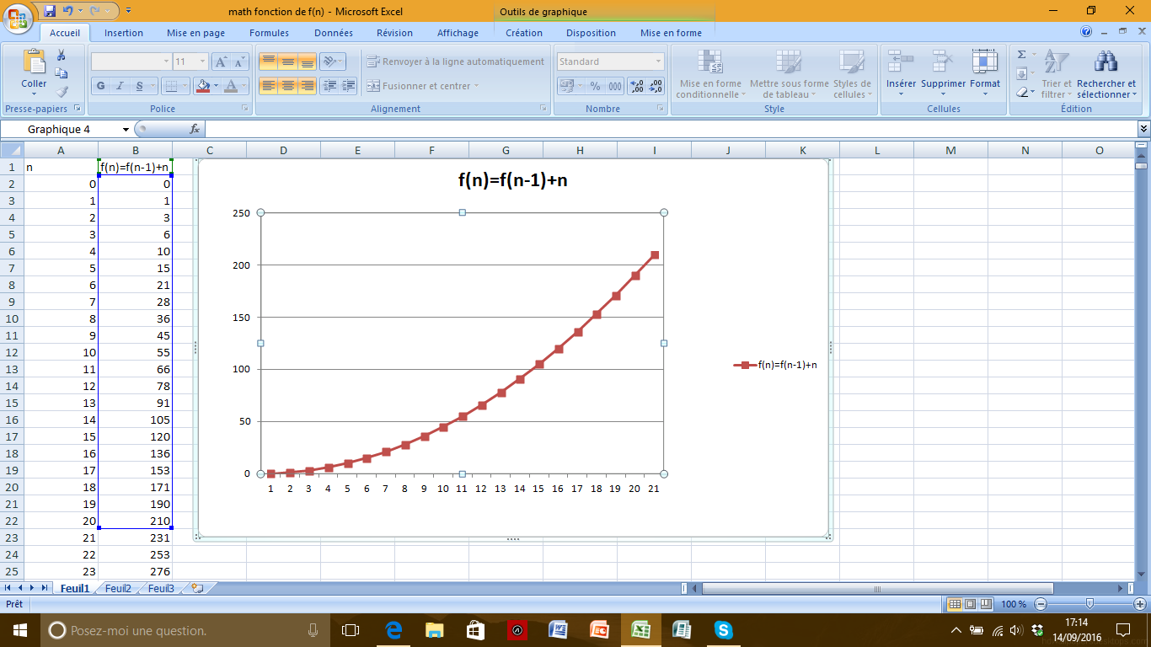This screenshot has width=1151, height=647.
Task: Click the Cut scissors icon
Action: pos(61,56)
